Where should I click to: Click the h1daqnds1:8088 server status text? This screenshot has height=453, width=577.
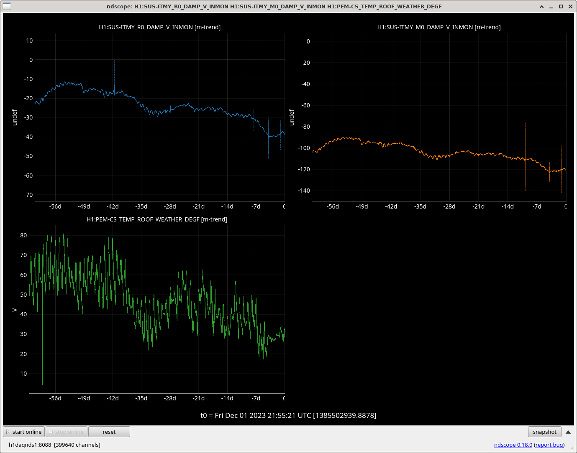tap(54, 445)
